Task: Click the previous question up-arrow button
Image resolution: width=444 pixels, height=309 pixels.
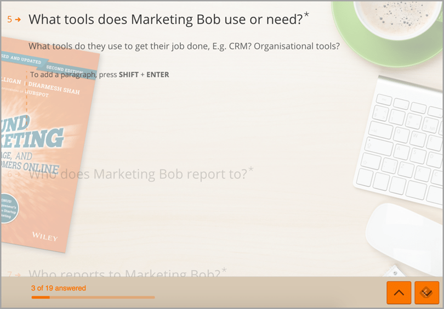Action: 399,293
